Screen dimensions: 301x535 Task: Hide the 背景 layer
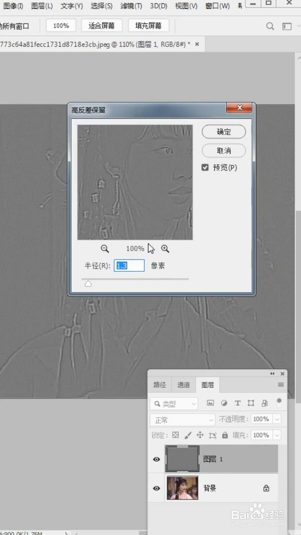click(156, 488)
